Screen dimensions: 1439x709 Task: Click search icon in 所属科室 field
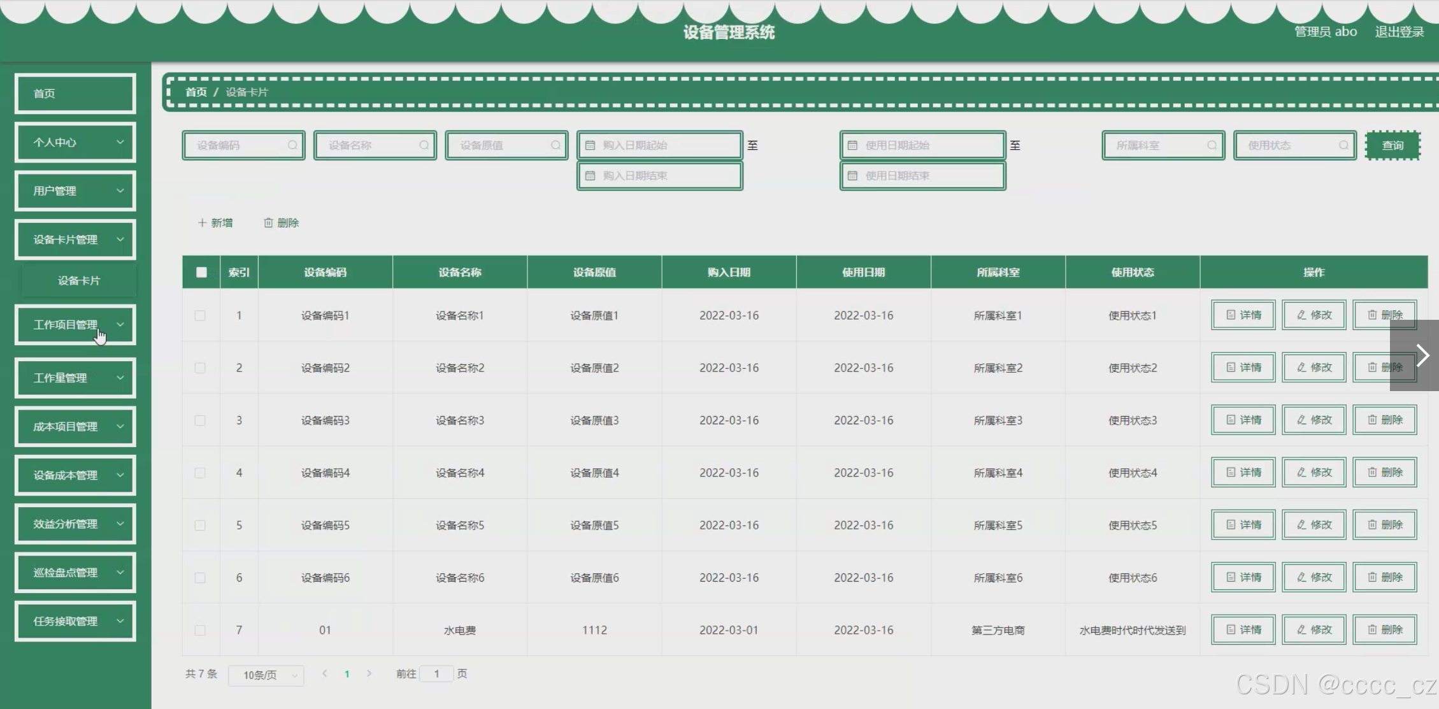[x=1212, y=145]
